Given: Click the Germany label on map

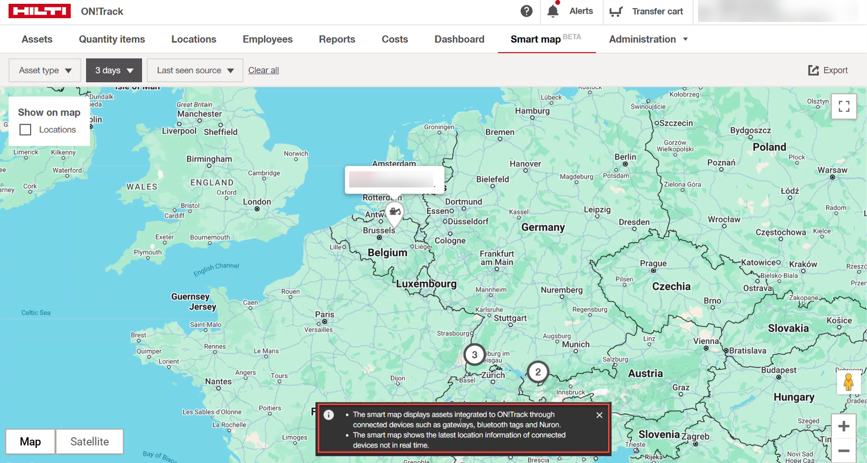Looking at the screenshot, I should pos(543,227).
